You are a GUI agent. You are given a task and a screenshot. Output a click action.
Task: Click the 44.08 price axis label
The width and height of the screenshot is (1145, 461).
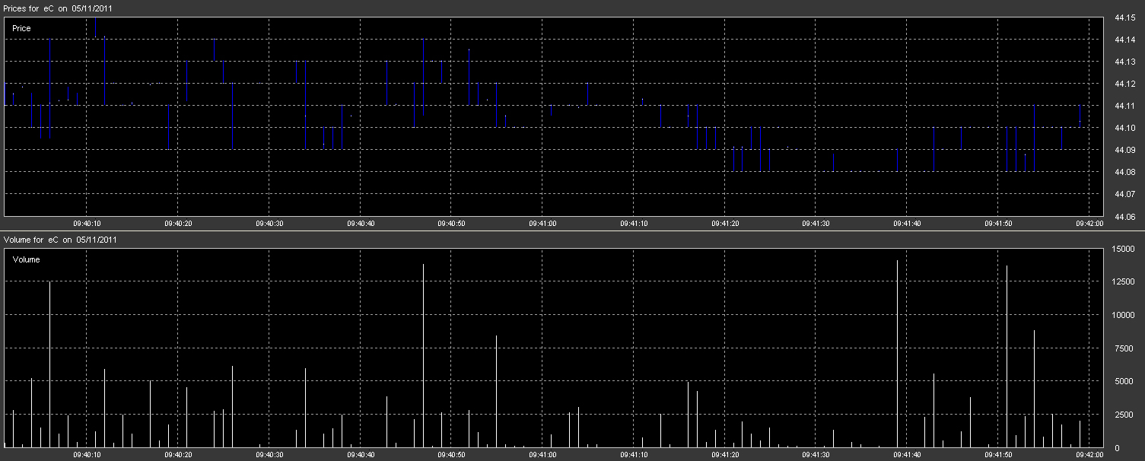[1124, 173]
